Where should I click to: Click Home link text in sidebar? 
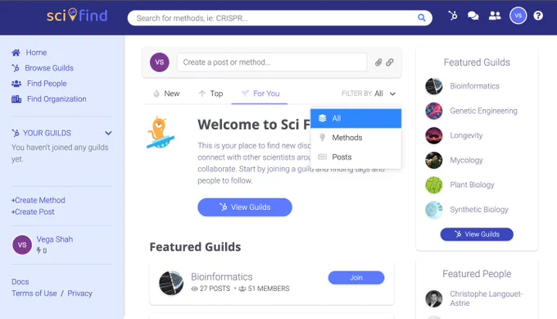click(x=36, y=52)
